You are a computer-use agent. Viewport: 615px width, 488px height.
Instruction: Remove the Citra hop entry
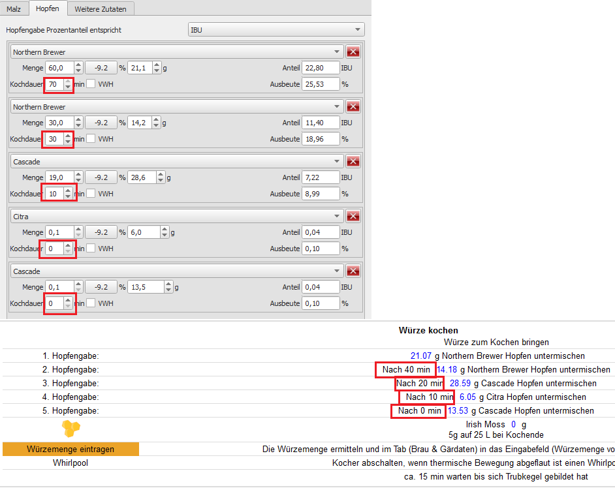coord(353,216)
